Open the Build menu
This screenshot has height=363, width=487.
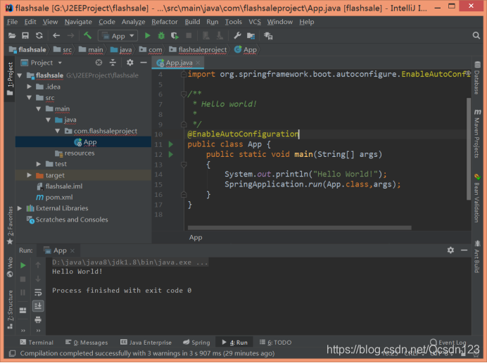193,22
